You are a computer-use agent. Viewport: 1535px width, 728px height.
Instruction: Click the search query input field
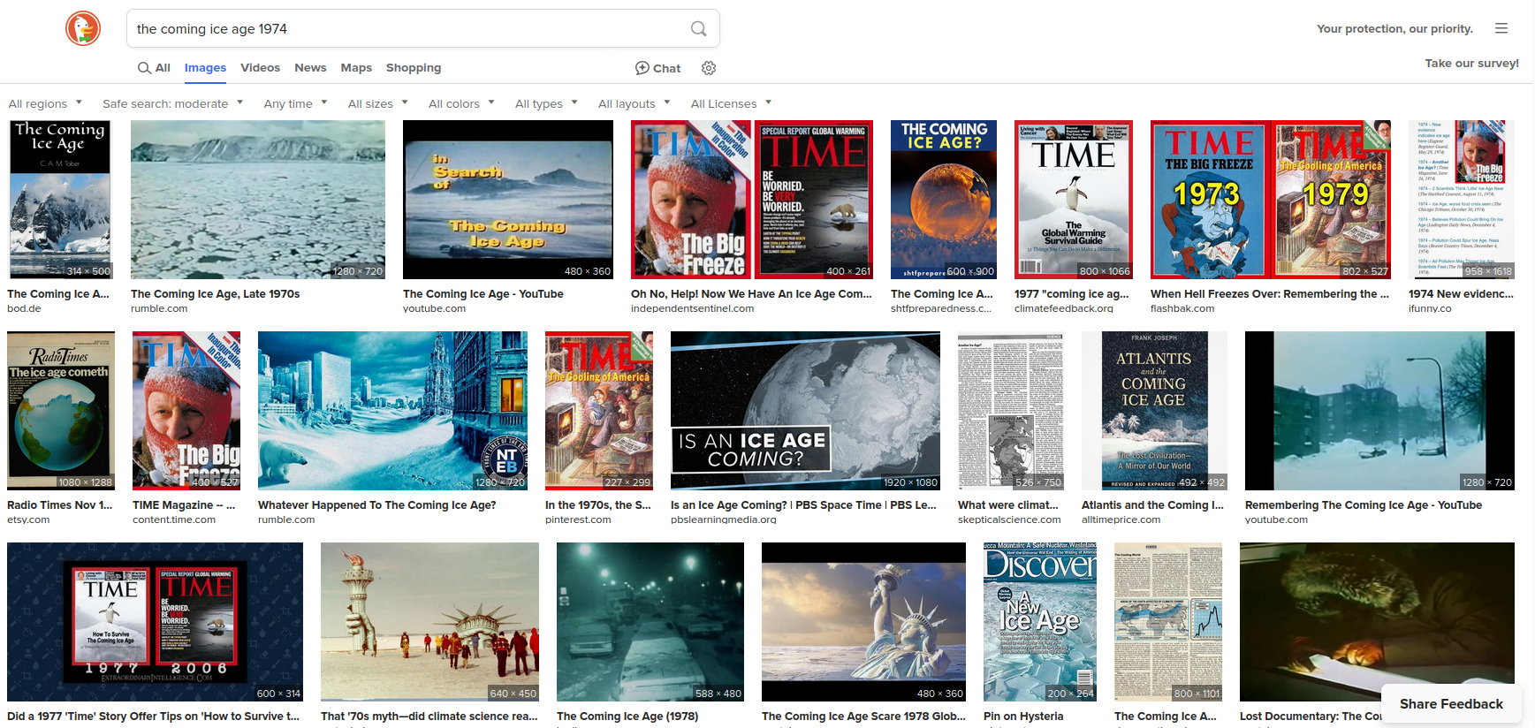[407, 28]
